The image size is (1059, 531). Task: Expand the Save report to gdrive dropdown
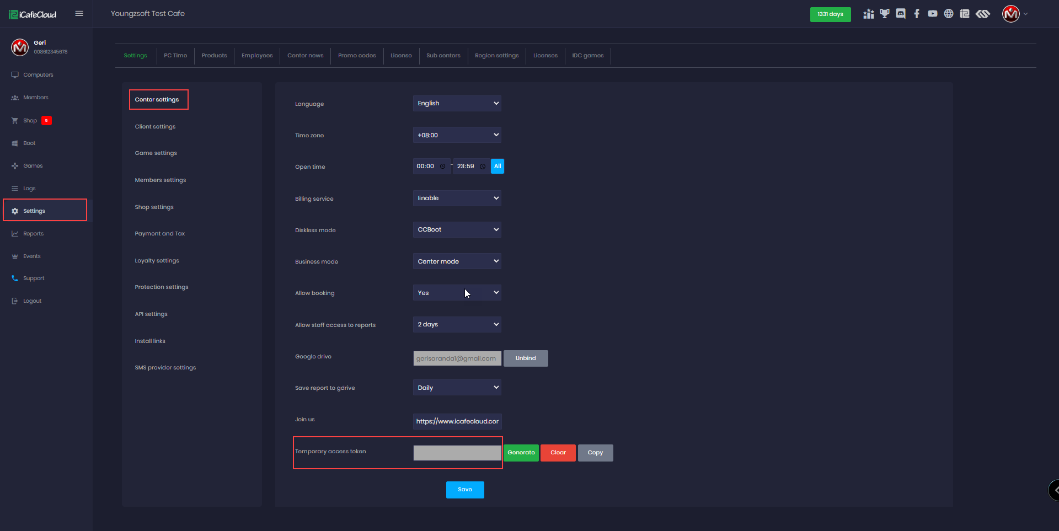457,388
